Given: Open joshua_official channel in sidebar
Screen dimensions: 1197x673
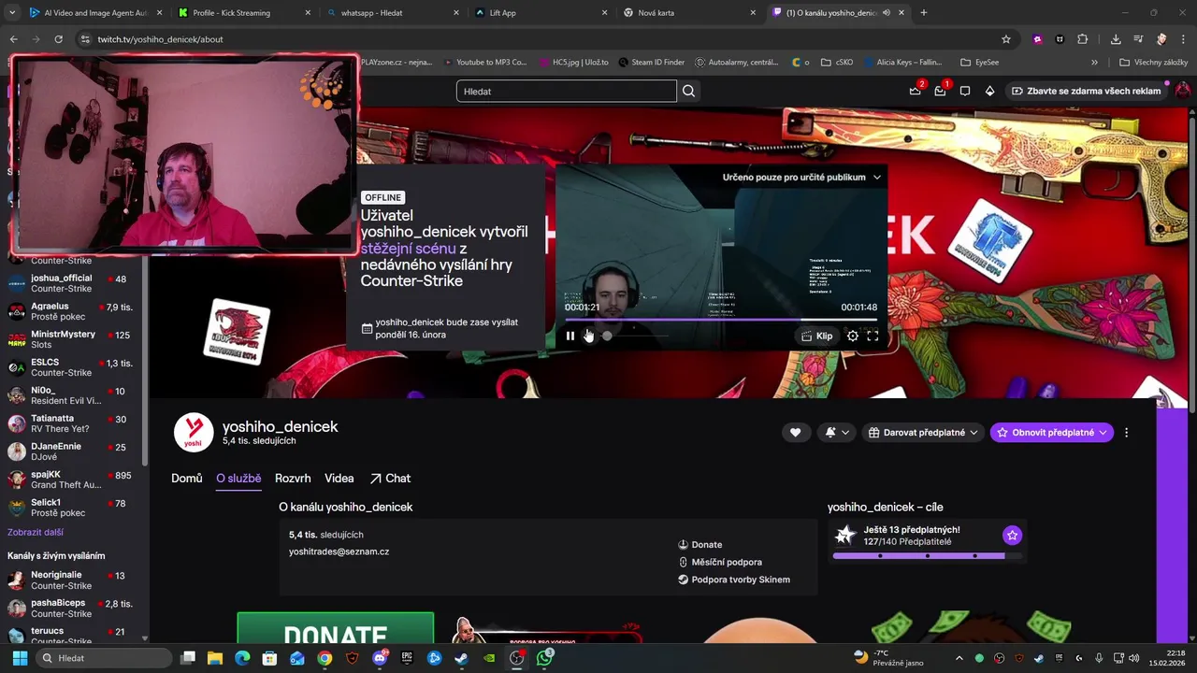Looking at the screenshot, I should point(73,283).
